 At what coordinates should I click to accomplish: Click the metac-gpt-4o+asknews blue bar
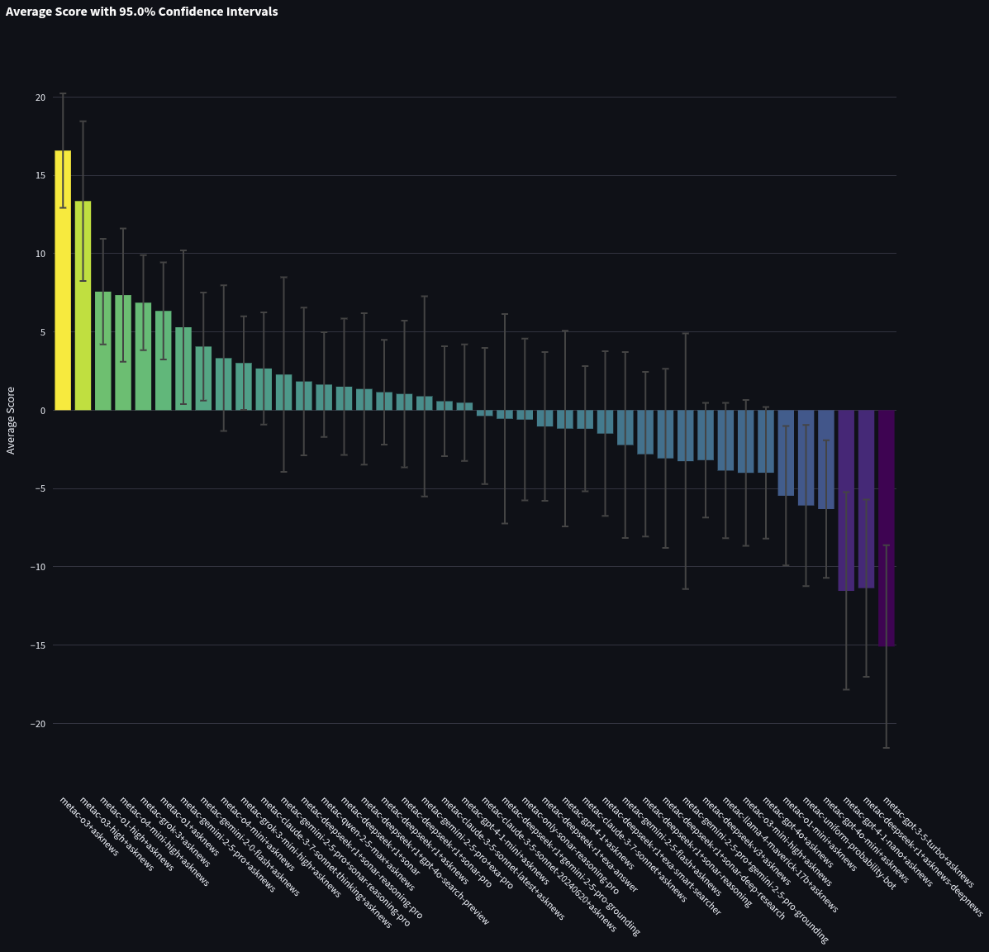click(765, 438)
